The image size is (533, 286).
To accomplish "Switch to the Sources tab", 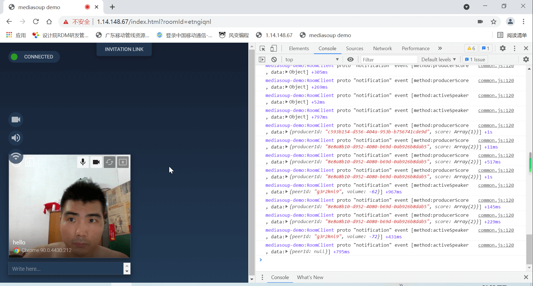I will [355, 48].
